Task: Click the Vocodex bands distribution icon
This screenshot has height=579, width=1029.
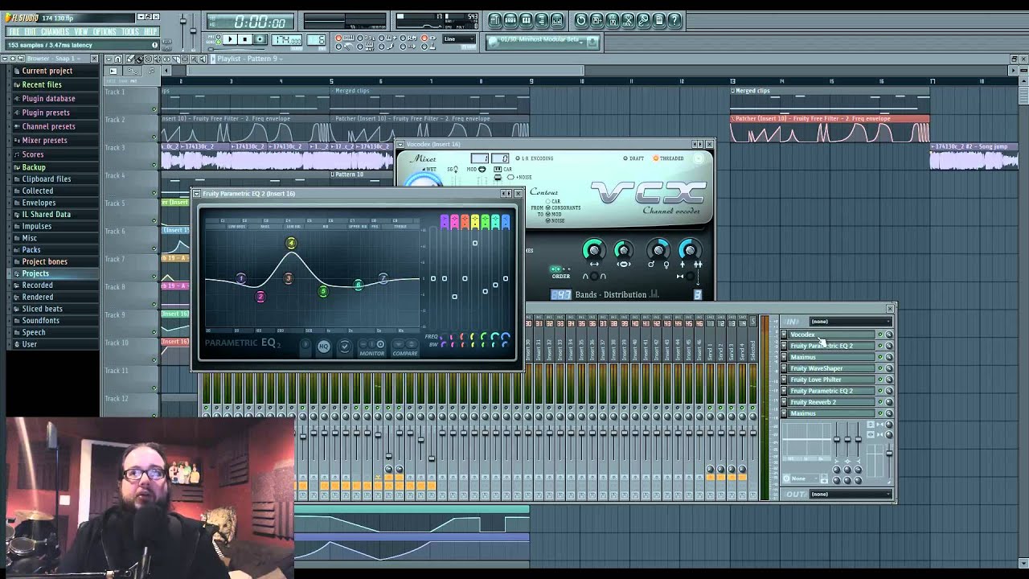Action: click(654, 294)
